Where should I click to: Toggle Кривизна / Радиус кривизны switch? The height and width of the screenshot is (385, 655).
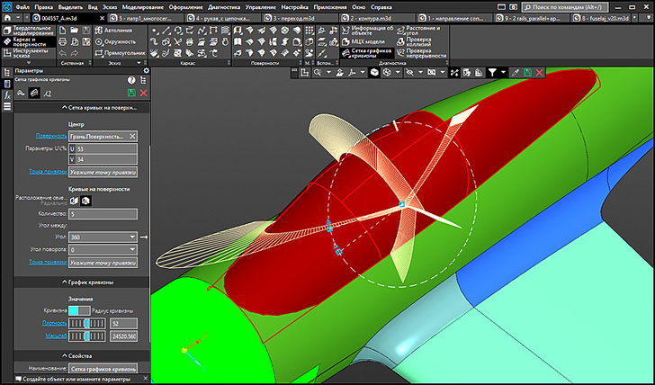click(79, 310)
